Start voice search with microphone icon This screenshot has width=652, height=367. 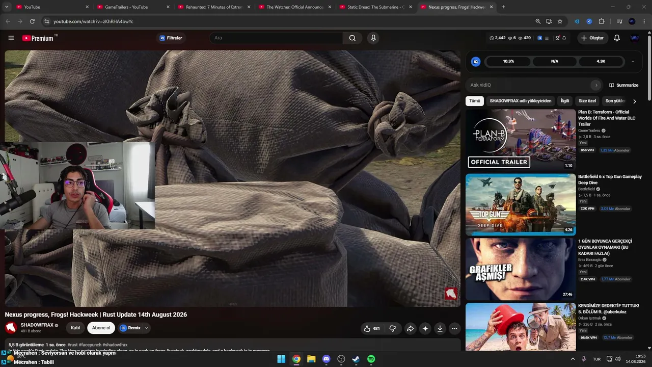pos(373,38)
